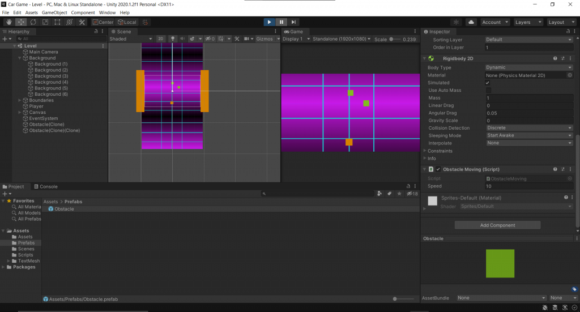The image size is (580, 312).
Task: Uncheck the Simulated checkbox
Action: 488,83
